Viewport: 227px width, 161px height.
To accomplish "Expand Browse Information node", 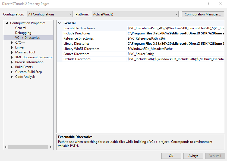I will click(12, 62).
